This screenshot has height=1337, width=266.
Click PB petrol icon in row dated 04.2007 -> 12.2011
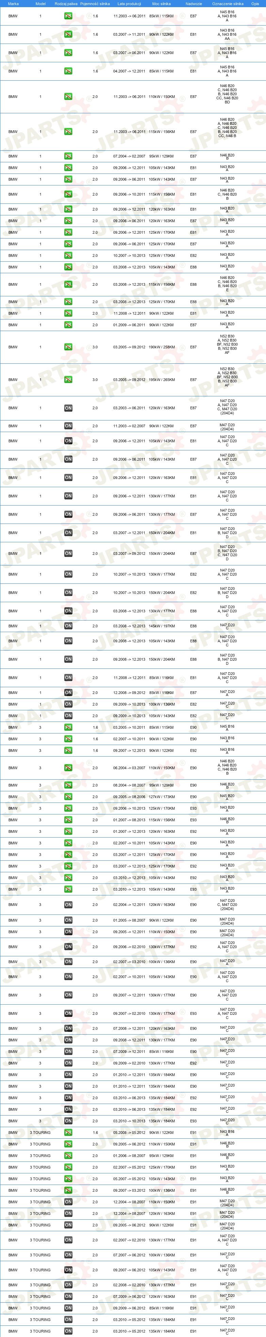click(x=68, y=71)
